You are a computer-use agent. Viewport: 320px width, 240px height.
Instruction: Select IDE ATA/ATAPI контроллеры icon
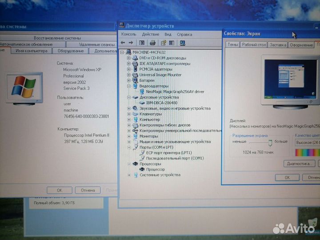(x=135, y=64)
